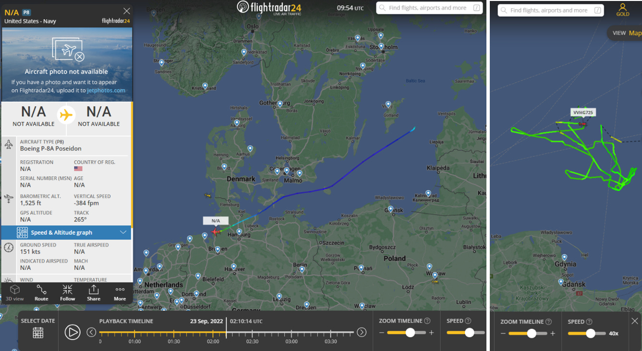Viewport: 642px width, 351px height.
Task: Click the Gdańsk airport pin in right map
Action: [561, 282]
